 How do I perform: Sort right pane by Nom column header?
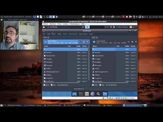click(x=104, y=46)
